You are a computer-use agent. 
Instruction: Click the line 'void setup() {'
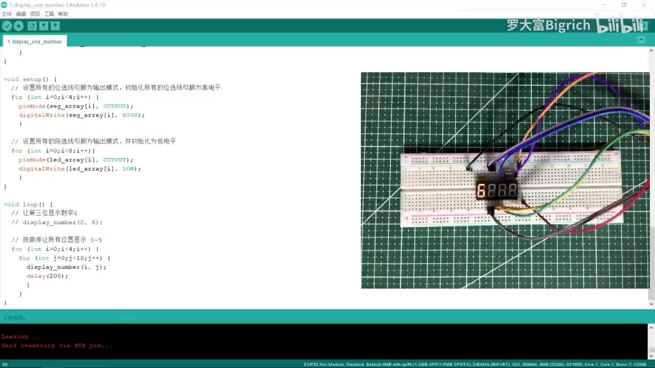[x=30, y=79]
